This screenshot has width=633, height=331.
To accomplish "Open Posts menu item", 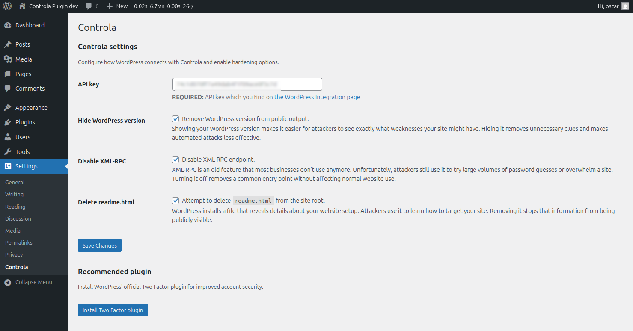I will pos(34,44).
